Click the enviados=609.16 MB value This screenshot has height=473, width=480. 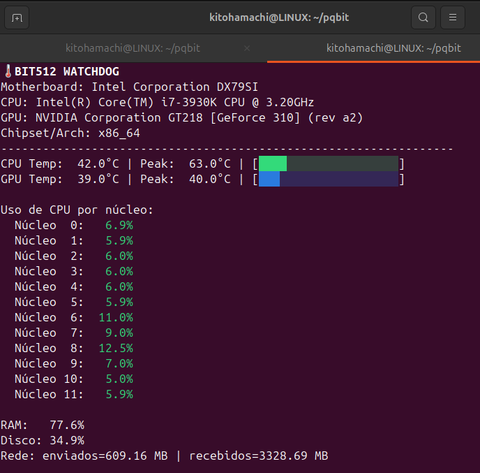point(105,456)
